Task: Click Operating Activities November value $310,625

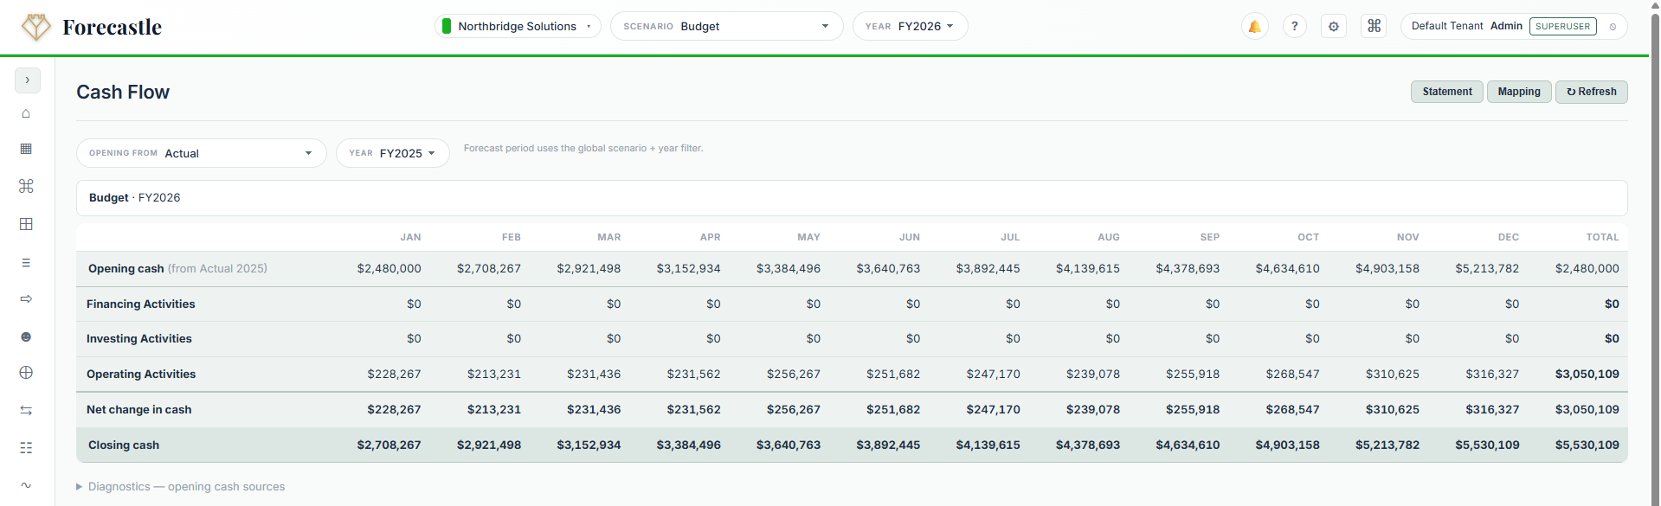Action: [1392, 374]
